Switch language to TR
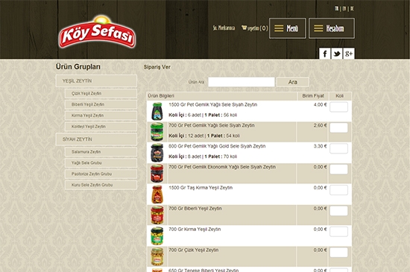 (x=336, y=9)
